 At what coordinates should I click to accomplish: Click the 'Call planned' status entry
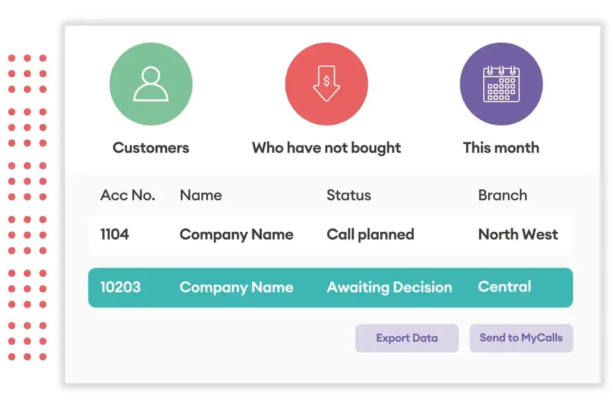pos(370,235)
